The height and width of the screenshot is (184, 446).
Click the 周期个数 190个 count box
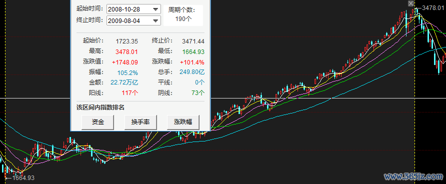183,15
